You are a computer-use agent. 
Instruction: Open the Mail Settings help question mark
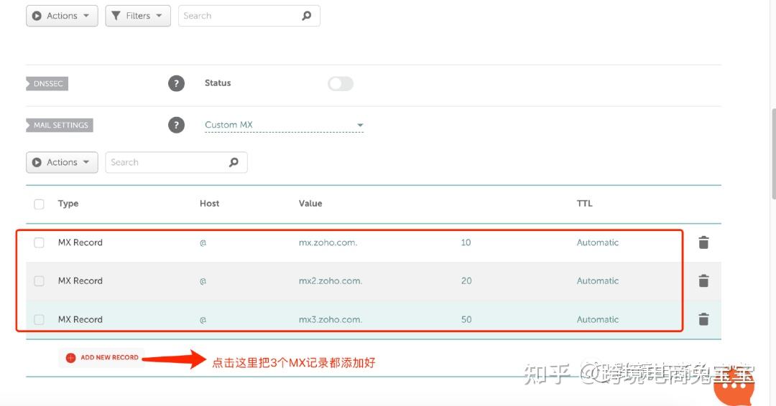[176, 125]
